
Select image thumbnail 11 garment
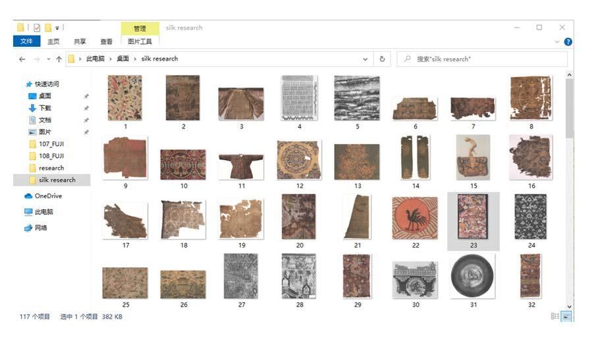pos(241,166)
